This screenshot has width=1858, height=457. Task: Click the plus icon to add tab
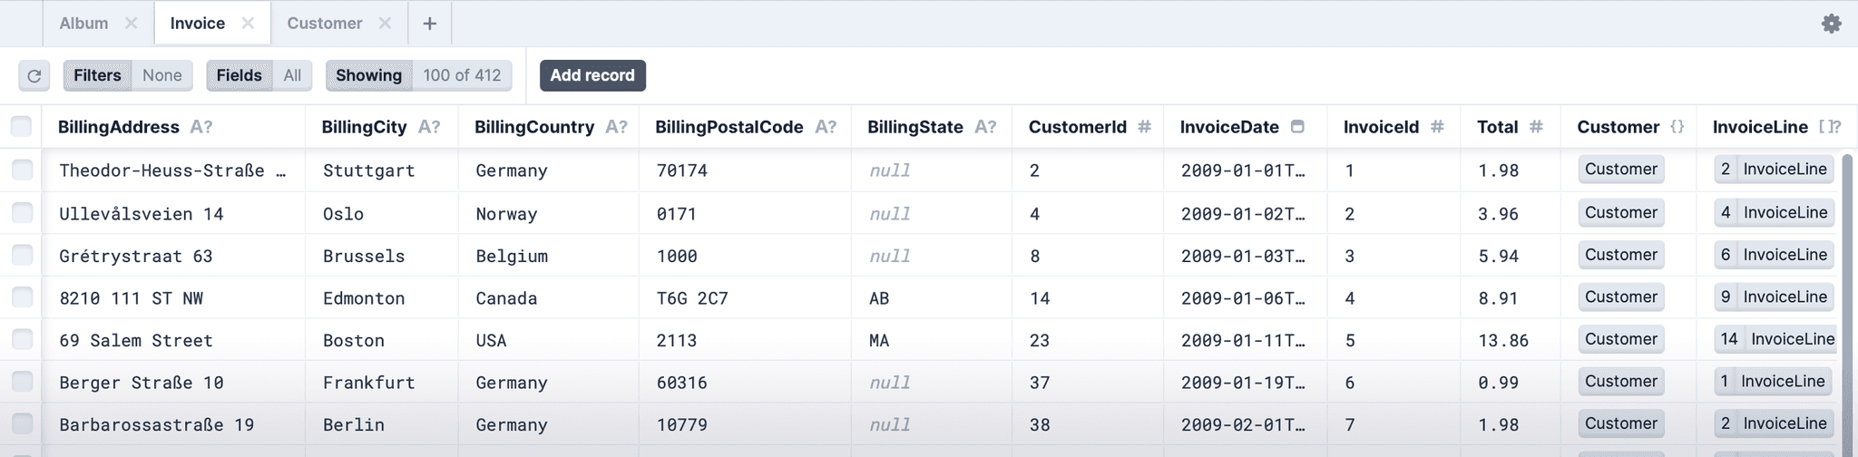[x=430, y=24]
